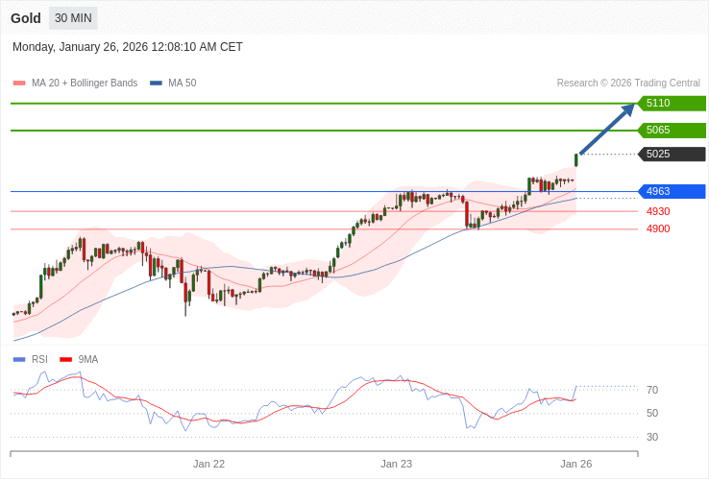
Task: Click the 9MA red legend swatch
Action: (x=66, y=360)
